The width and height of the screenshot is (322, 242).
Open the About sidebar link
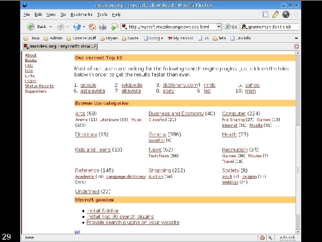click(30, 55)
